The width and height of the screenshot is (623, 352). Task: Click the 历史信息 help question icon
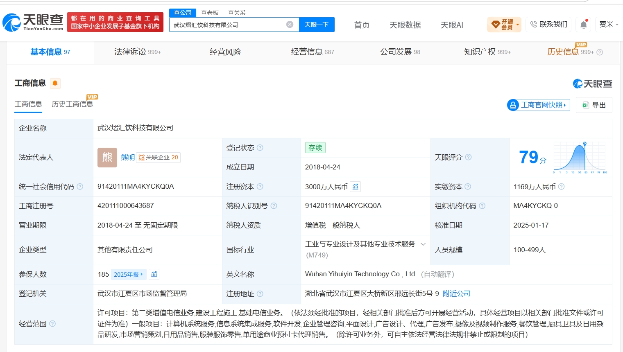click(x=600, y=52)
